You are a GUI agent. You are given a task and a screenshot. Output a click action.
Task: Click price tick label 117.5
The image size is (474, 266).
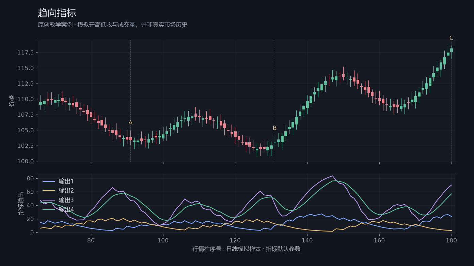(x=26, y=53)
